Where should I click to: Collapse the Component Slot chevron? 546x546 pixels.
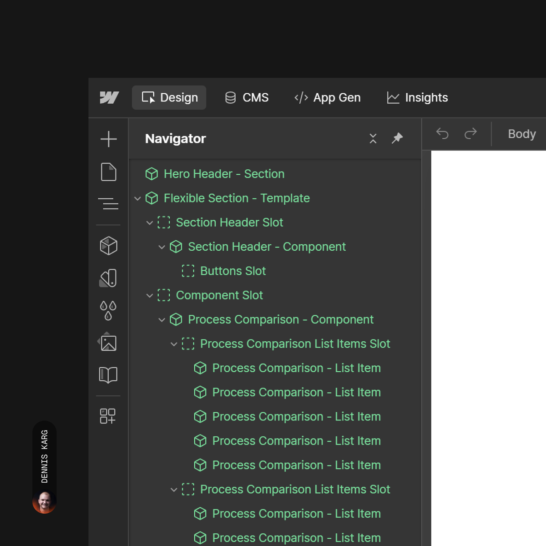(x=150, y=296)
